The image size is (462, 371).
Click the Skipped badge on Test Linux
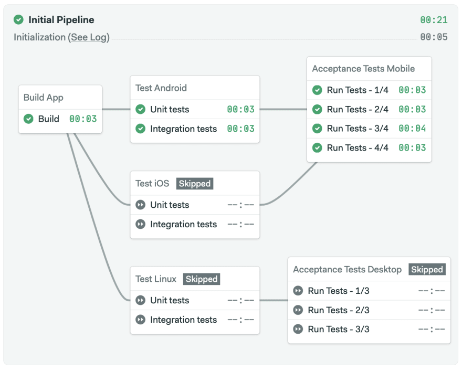202,279
